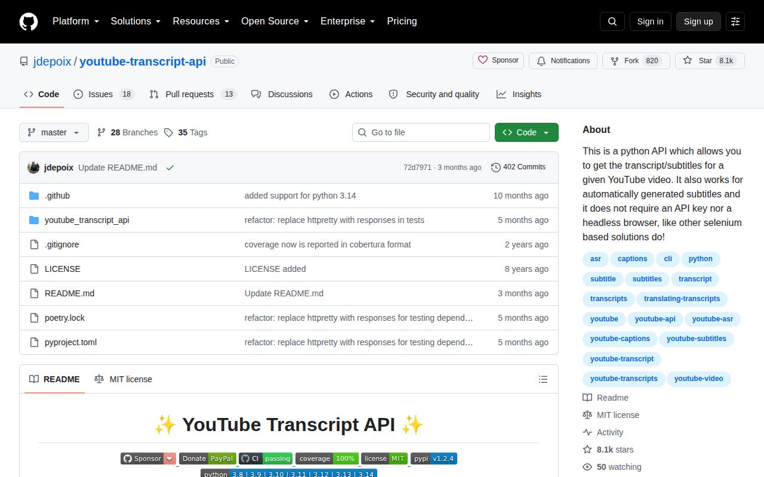This screenshot has height=477, width=764.
Task: Open Notifications with the bell icon
Action: [563, 61]
